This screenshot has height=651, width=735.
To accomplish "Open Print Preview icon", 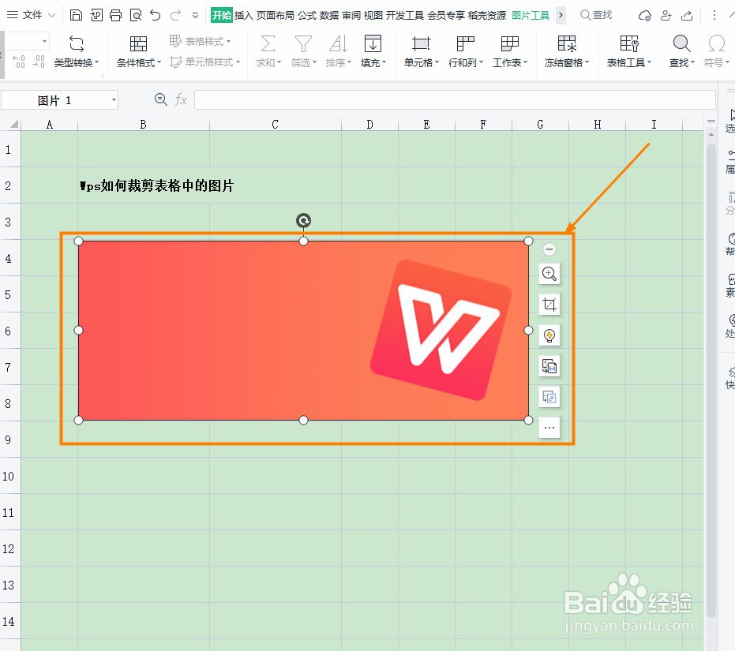I will (136, 15).
